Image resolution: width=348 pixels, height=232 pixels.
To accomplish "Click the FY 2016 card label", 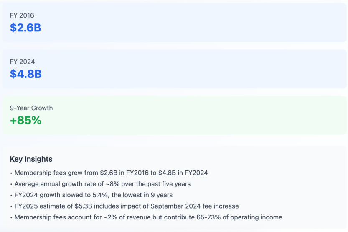I will 22,15.
